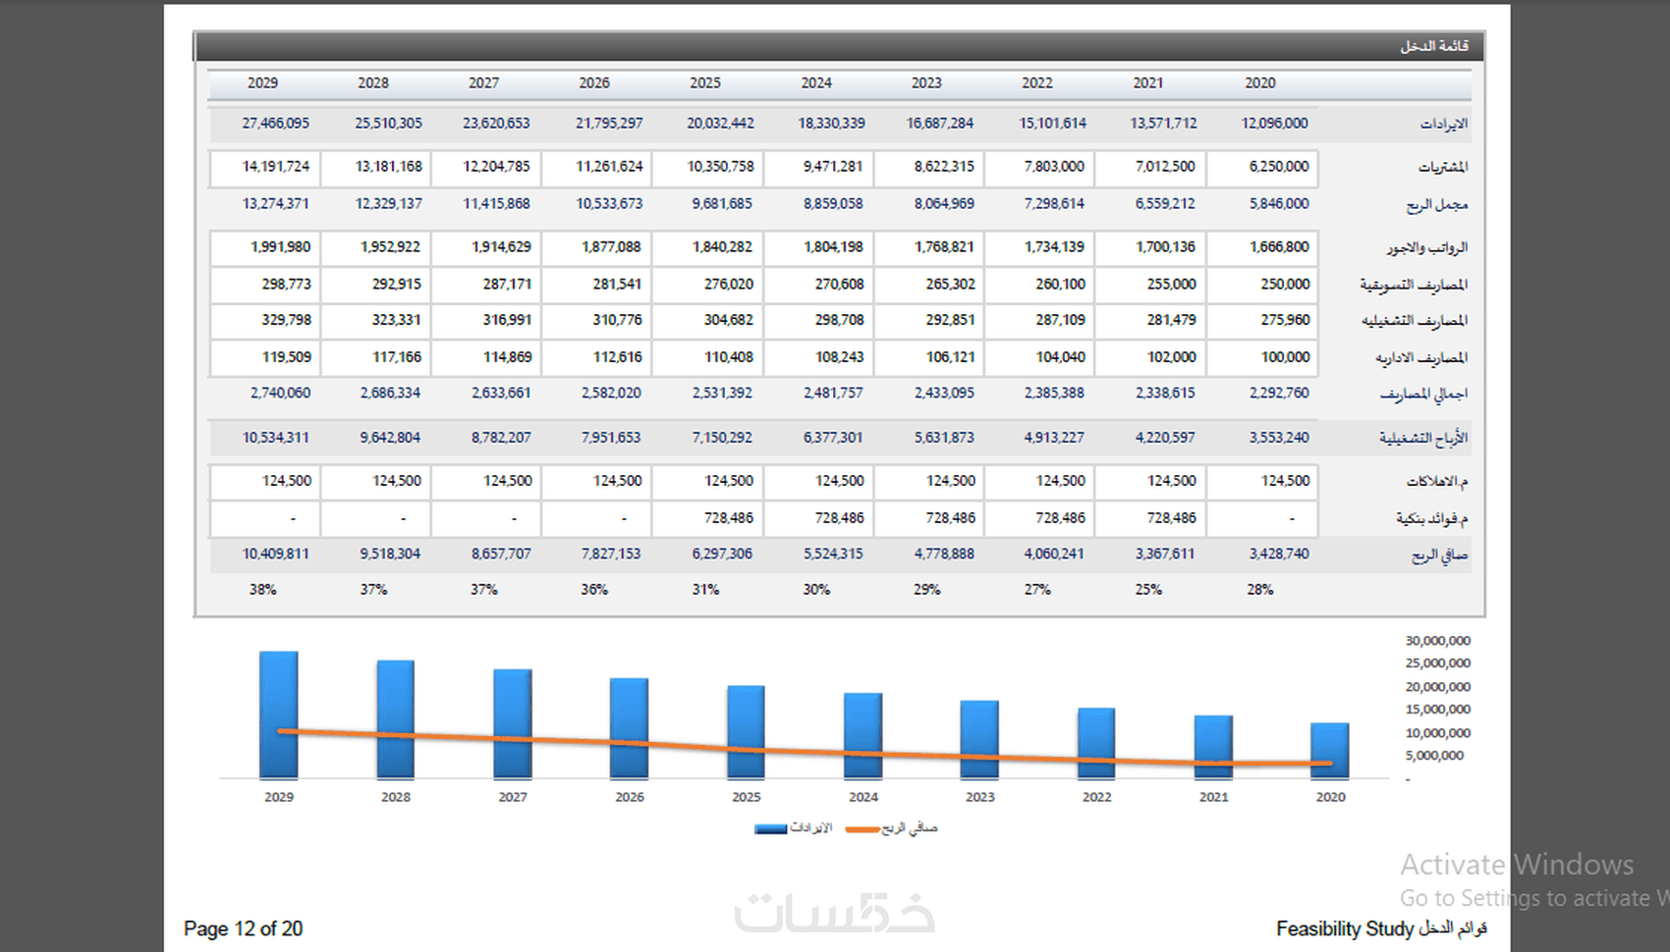
Task: Click the 2020 column header in table
Action: click(1259, 83)
